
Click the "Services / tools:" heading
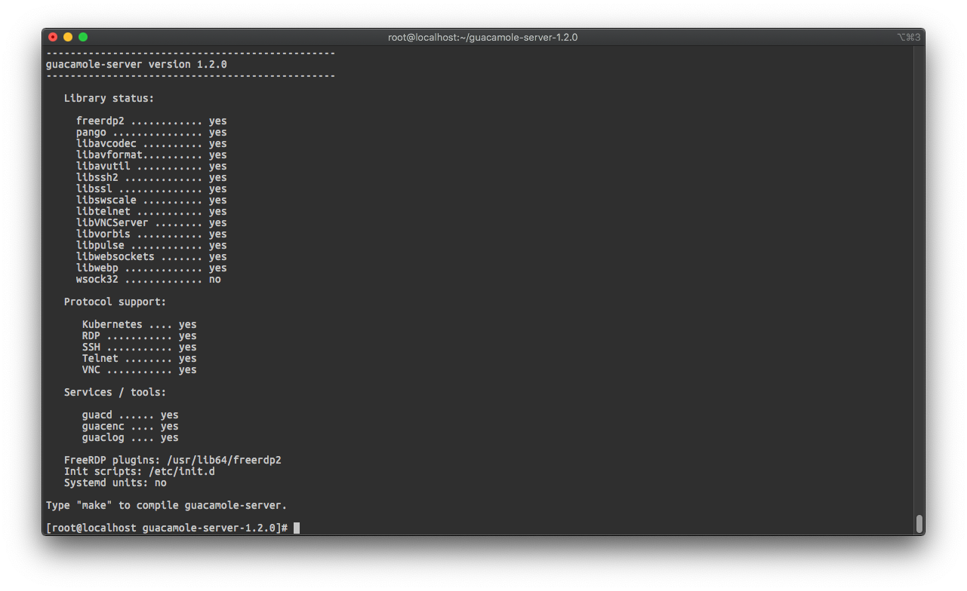(115, 392)
